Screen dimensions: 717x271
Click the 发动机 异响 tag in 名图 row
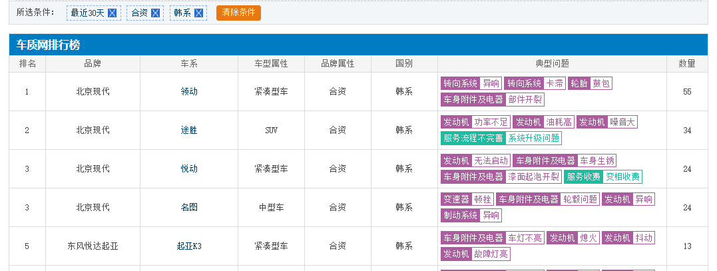click(628, 199)
